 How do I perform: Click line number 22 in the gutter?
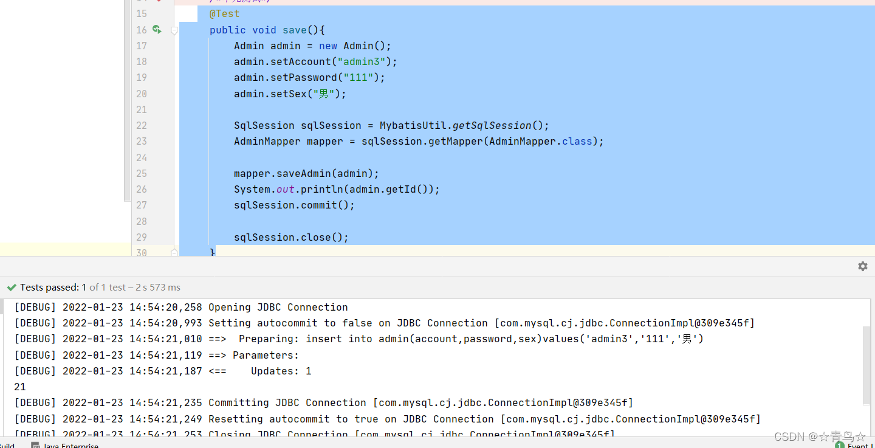(x=142, y=125)
